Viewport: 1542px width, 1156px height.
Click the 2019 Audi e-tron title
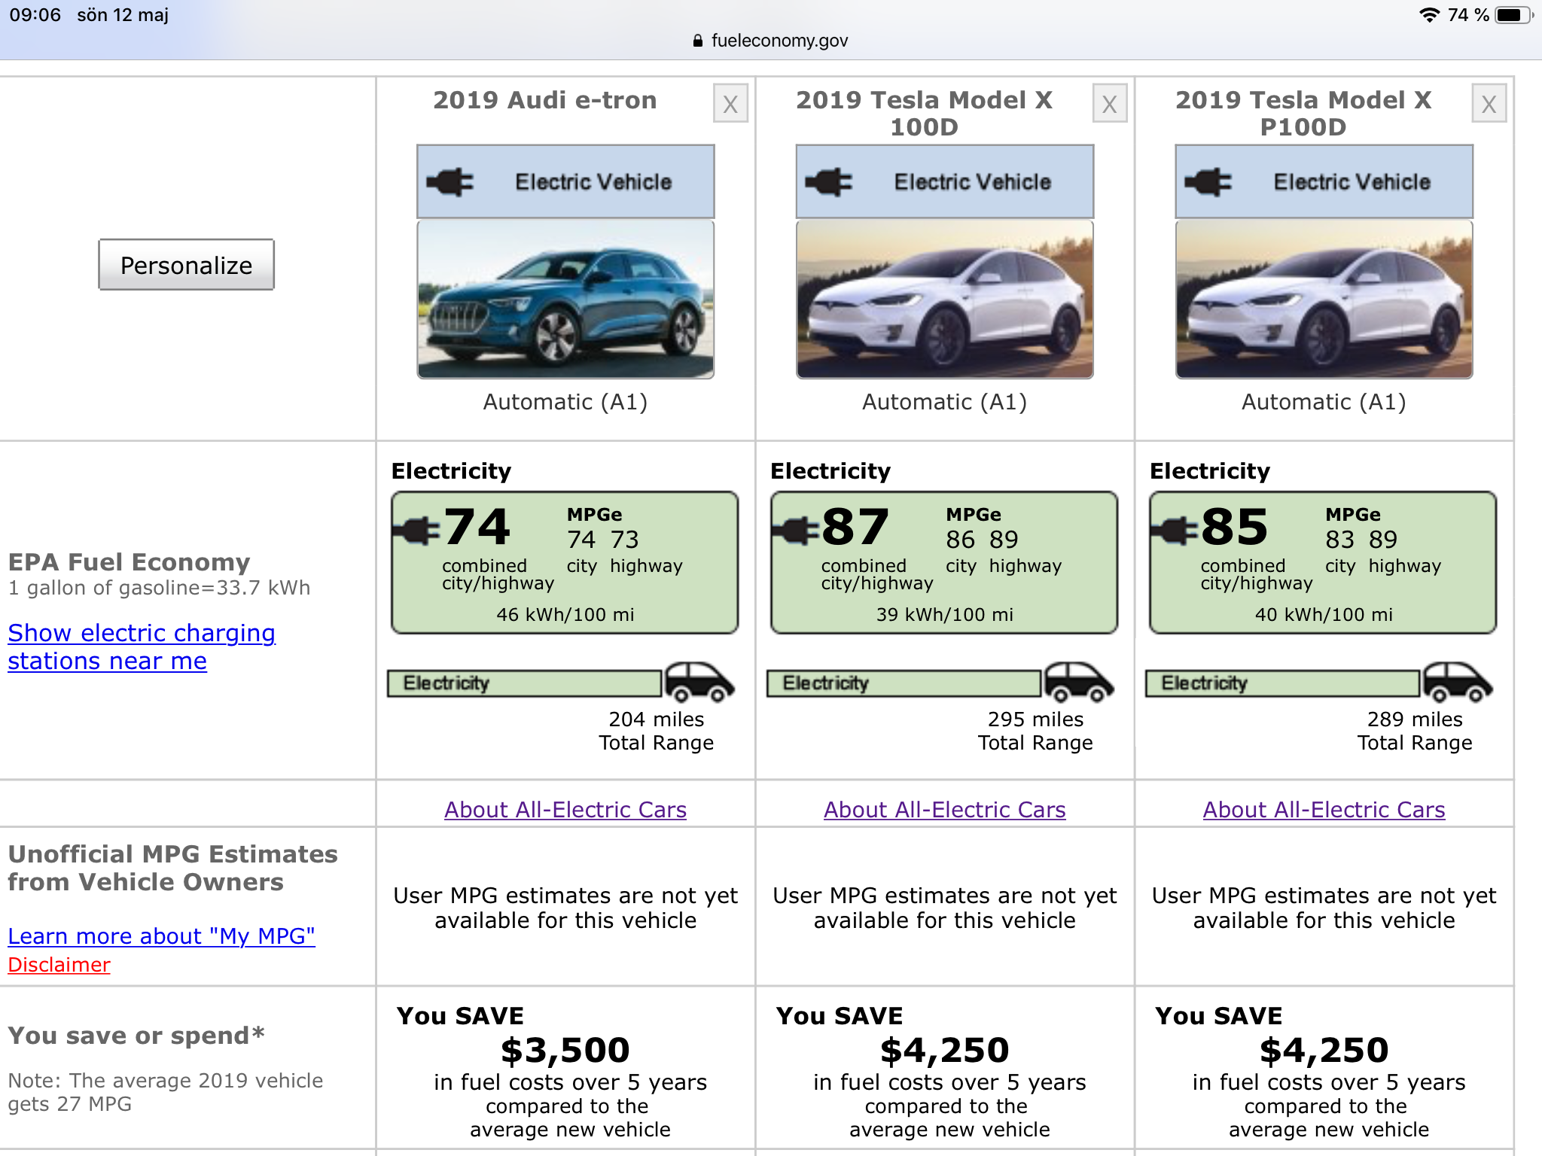545,100
